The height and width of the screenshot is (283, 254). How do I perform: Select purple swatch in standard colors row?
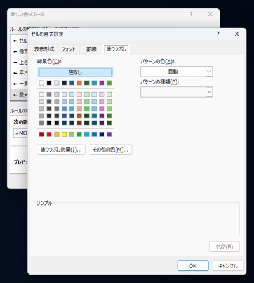109,135
